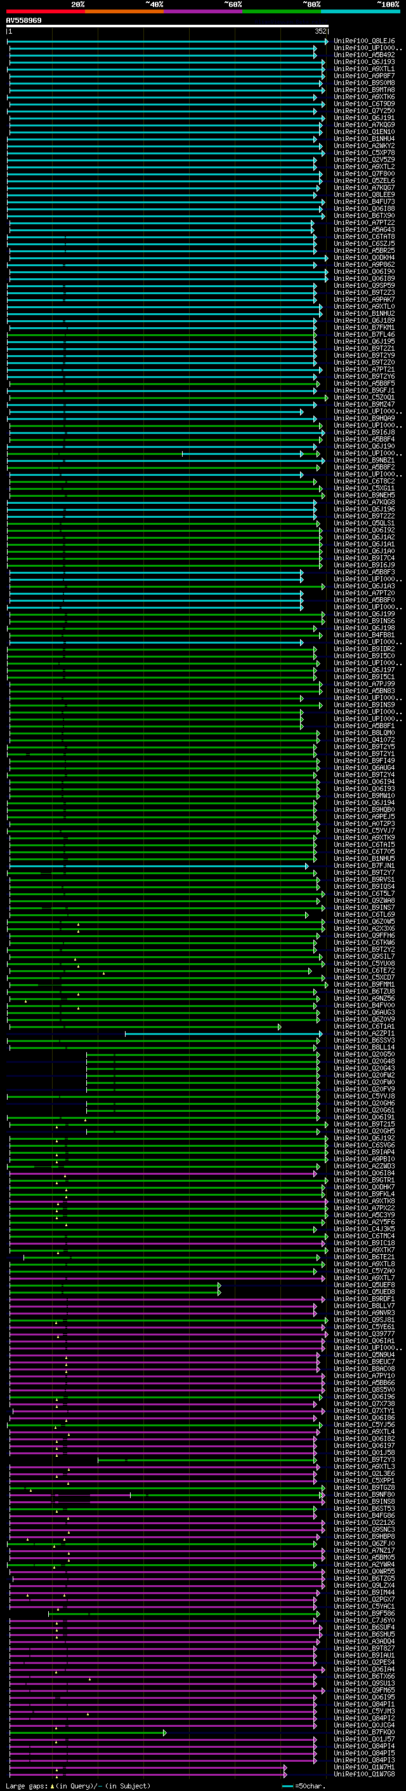
Task: Open the UniRef100_Q0DKH4 entry
Action: point(364,257)
